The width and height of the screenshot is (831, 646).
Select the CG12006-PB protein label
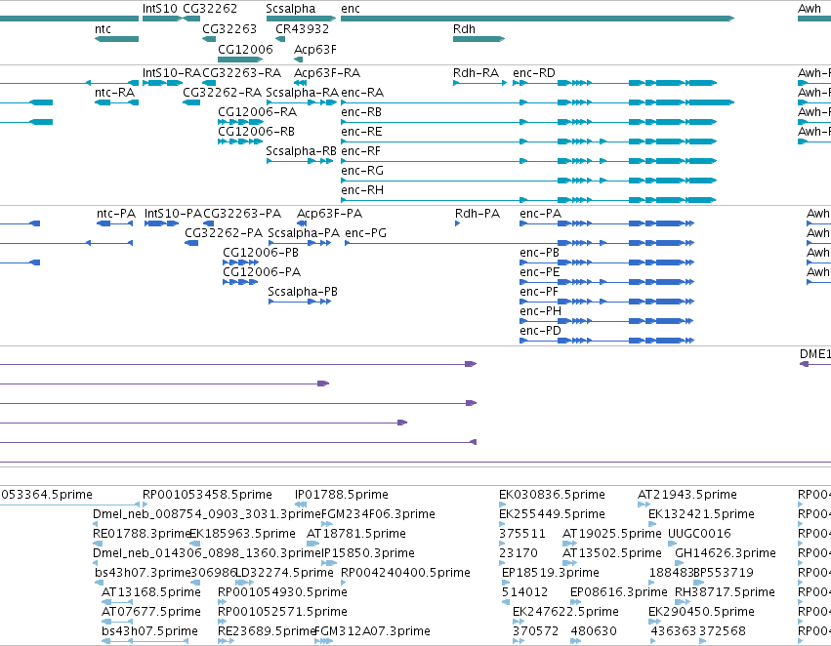pyautogui.click(x=261, y=253)
